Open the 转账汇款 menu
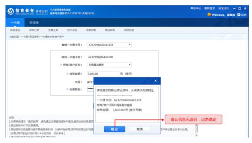The image size is (252, 143). (34, 30)
